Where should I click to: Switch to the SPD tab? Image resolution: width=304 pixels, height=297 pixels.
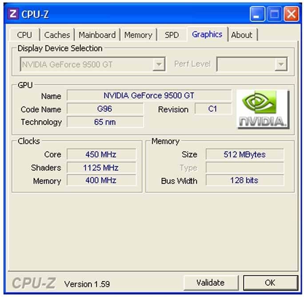172,35
